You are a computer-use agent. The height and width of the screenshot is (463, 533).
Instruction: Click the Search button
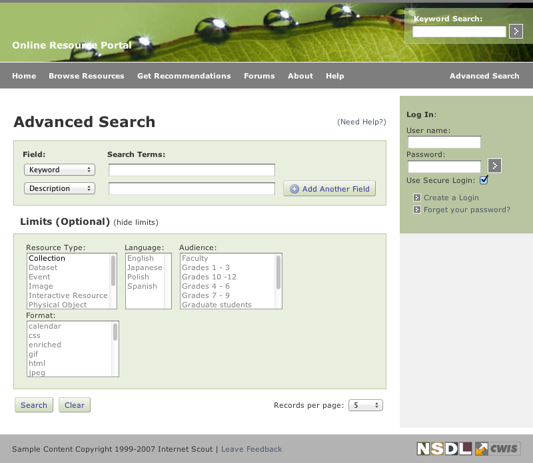click(x=34, y=405)
